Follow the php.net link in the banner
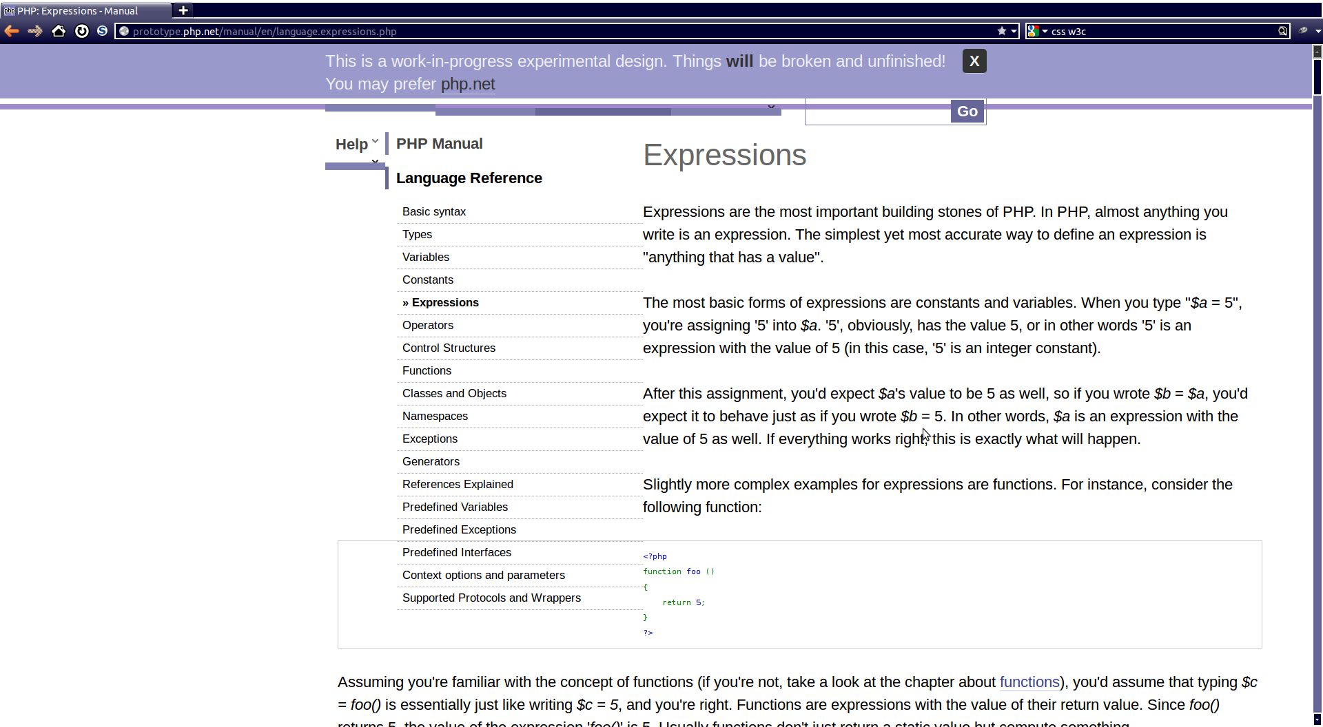The image size is (1323, 727). [467, 84]
